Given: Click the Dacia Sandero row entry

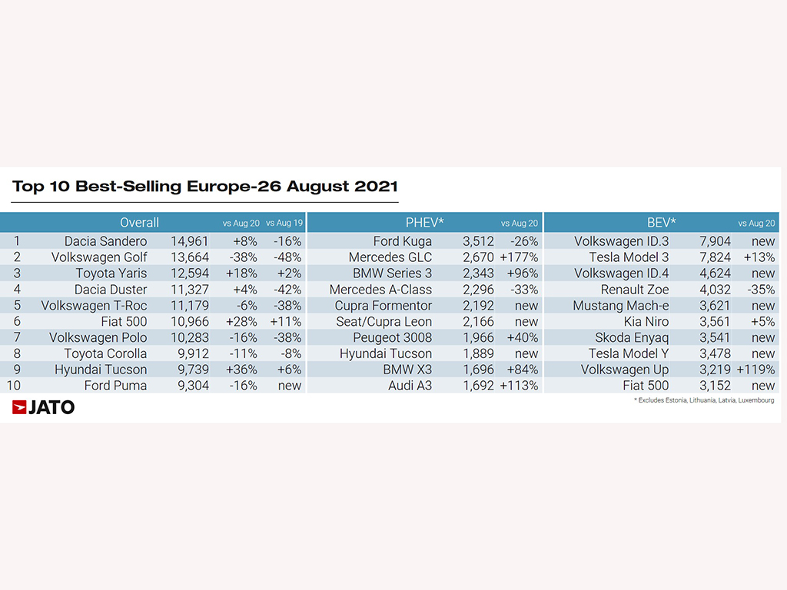Looking at the screenshot, I should coord(105,241).
